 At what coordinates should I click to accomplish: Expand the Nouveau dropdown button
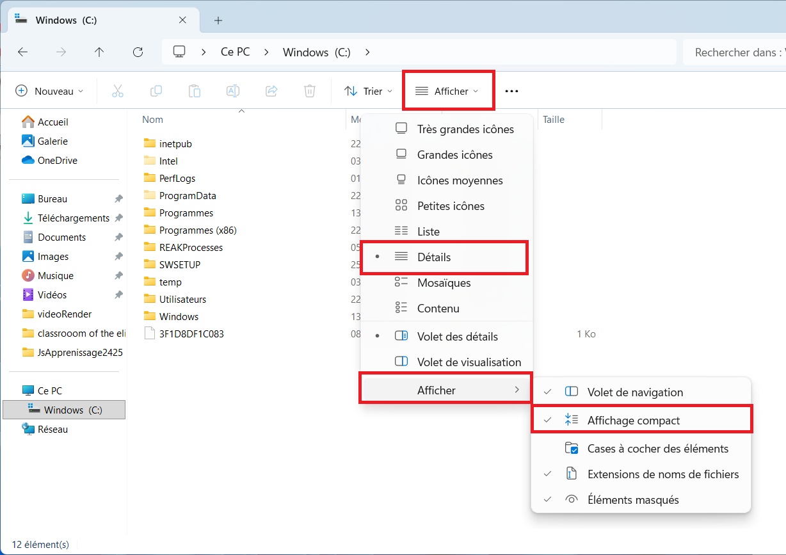(x=49, y=91)
